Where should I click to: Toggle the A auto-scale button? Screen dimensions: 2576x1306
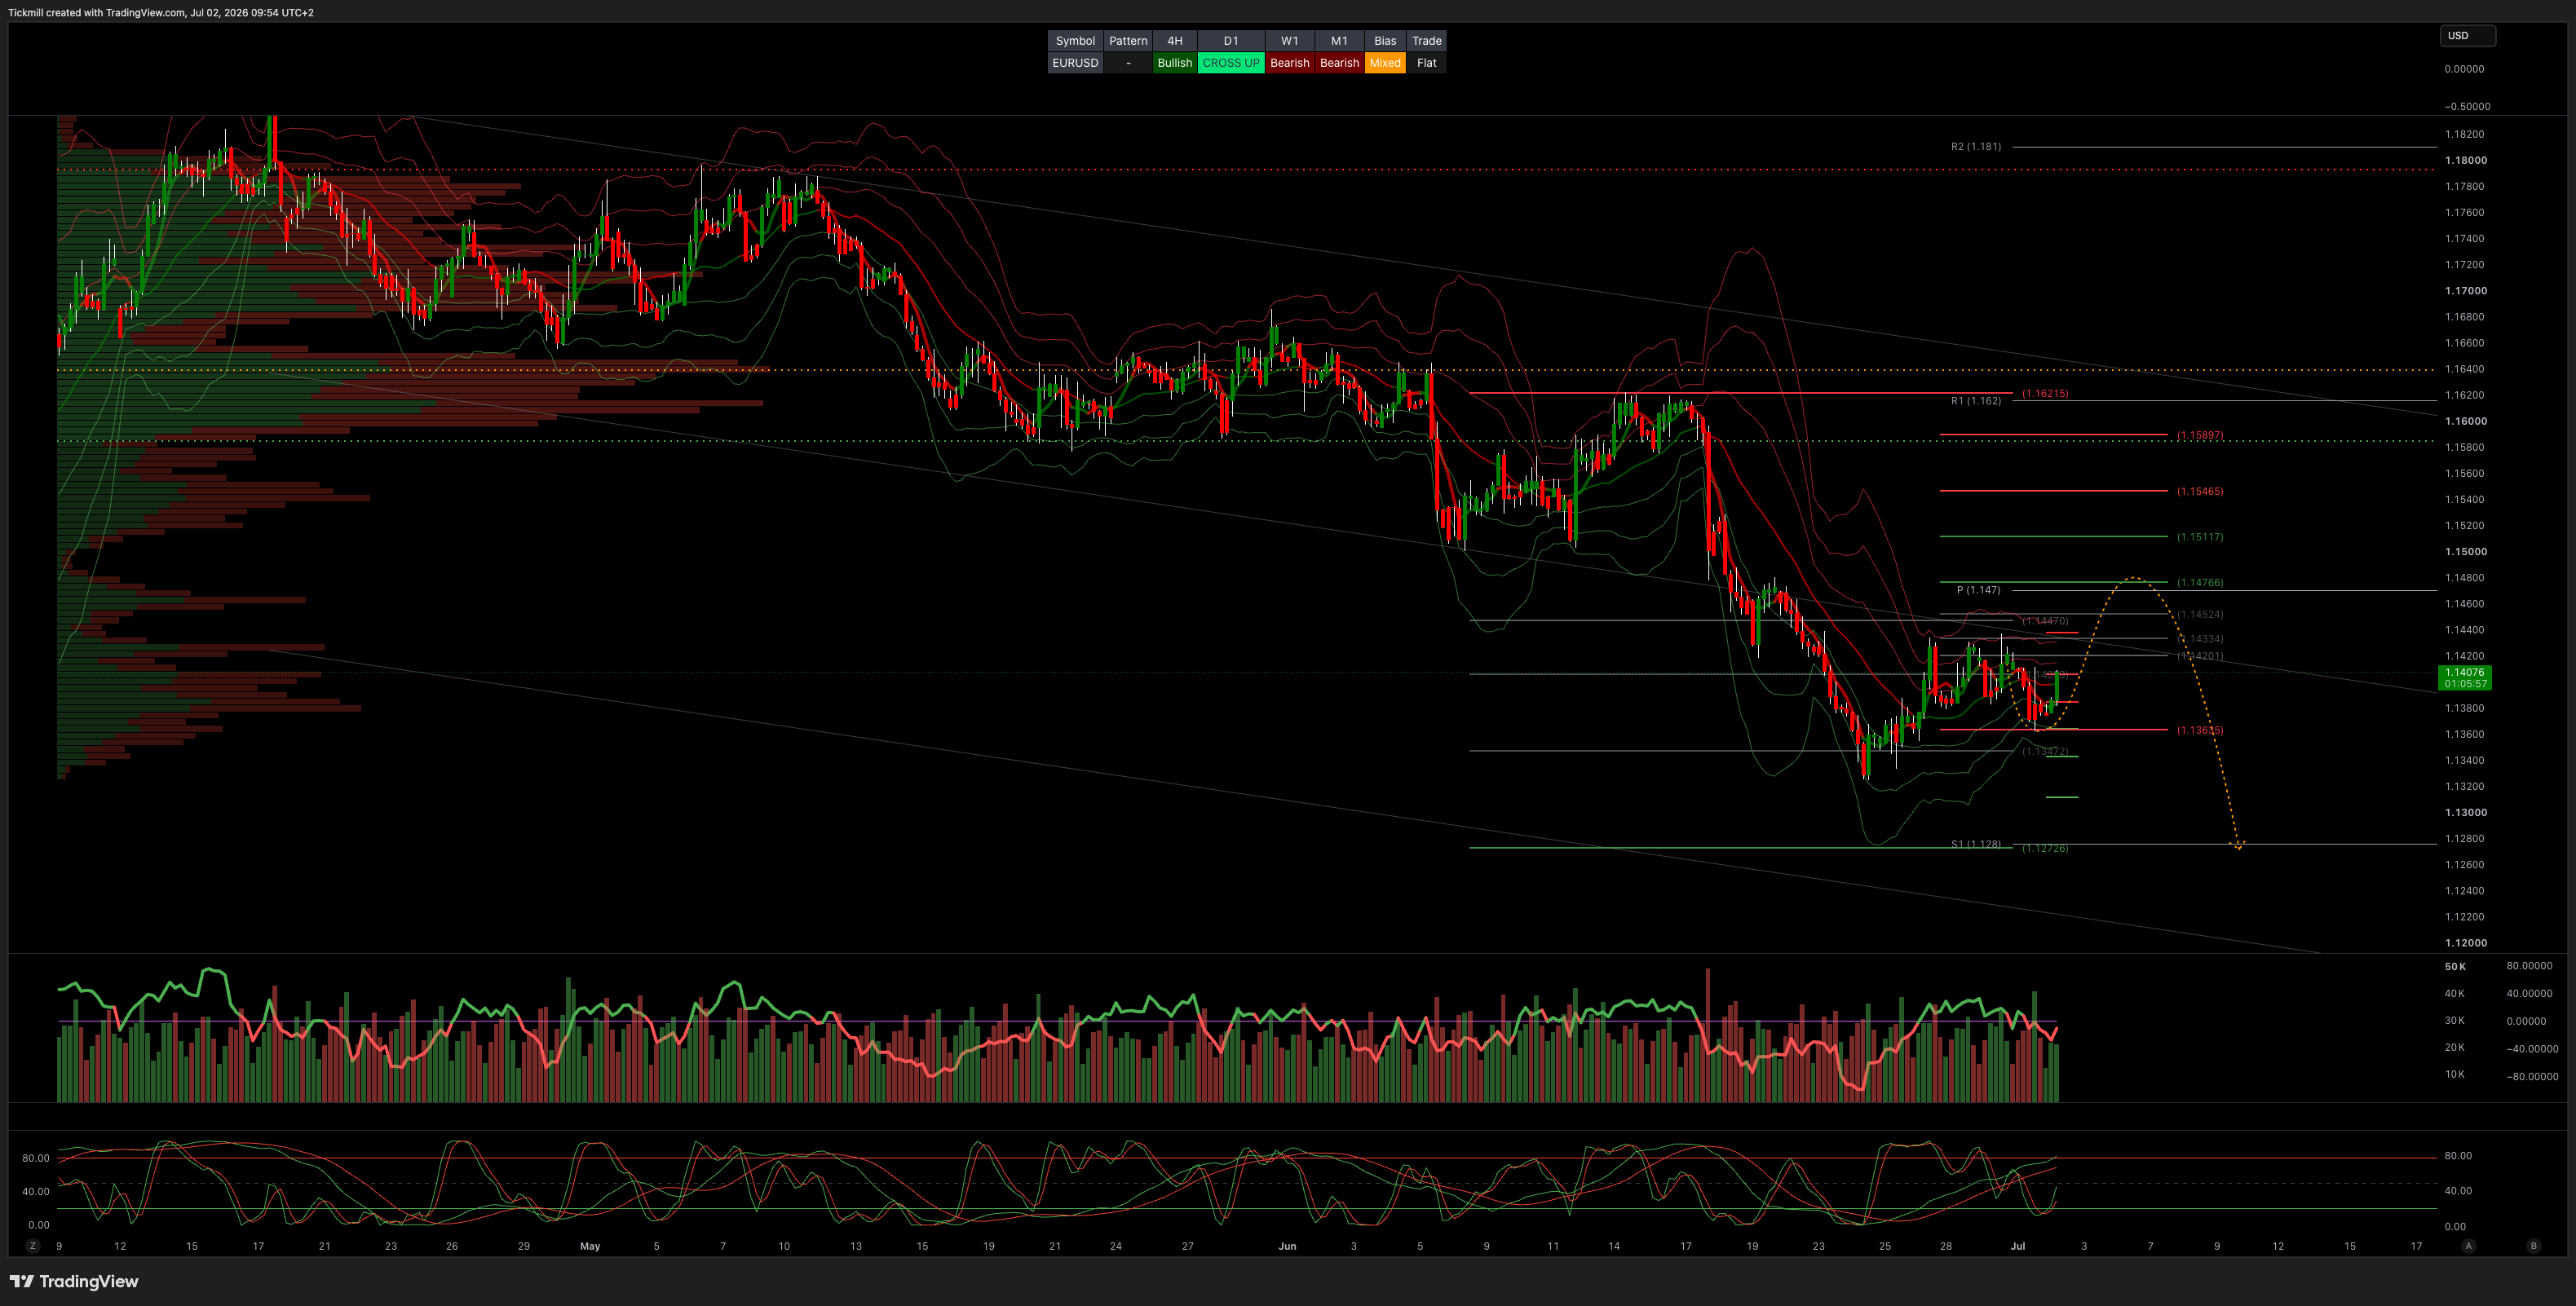[x=2468, y=1246]
